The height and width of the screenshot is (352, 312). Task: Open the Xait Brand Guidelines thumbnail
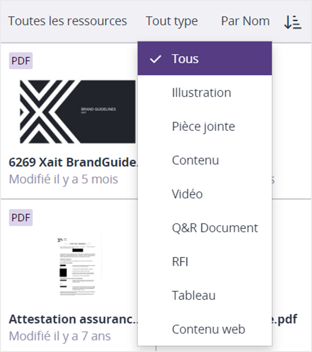click(x=78, y=112)
